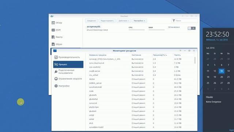Open the DSM section in Docker sidebar
Screen dimensions: 234x132
(56, 30)
